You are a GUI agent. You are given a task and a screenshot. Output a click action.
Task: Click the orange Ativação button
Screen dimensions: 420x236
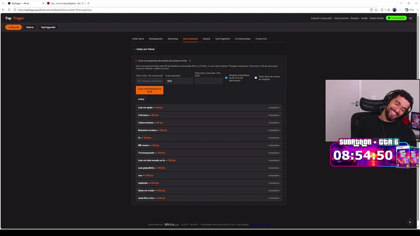coord(13,27)
